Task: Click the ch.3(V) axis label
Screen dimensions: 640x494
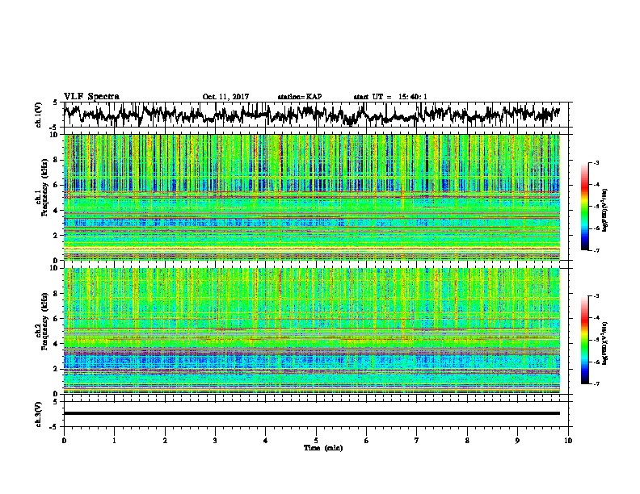Action: click(38, 414)
